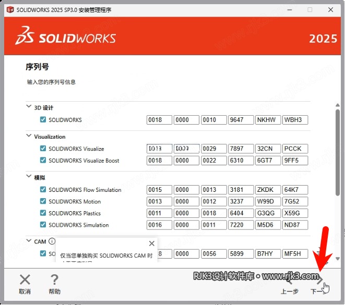Close the installer window
The height and width of the screenshot is (305, 345).
coord(330,10)
